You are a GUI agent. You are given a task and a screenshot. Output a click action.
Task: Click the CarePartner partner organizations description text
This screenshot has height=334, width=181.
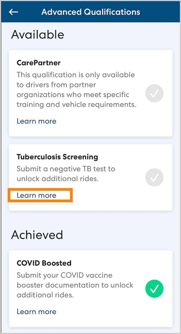click(x=76, y=90)
